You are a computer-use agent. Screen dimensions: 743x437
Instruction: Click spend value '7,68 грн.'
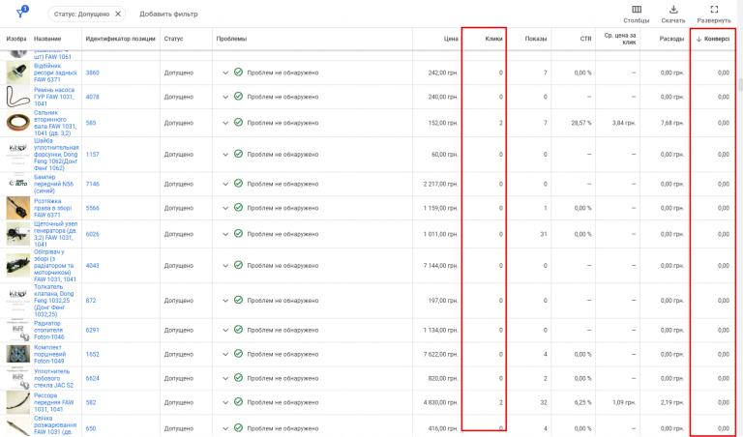tap(672, 123)
